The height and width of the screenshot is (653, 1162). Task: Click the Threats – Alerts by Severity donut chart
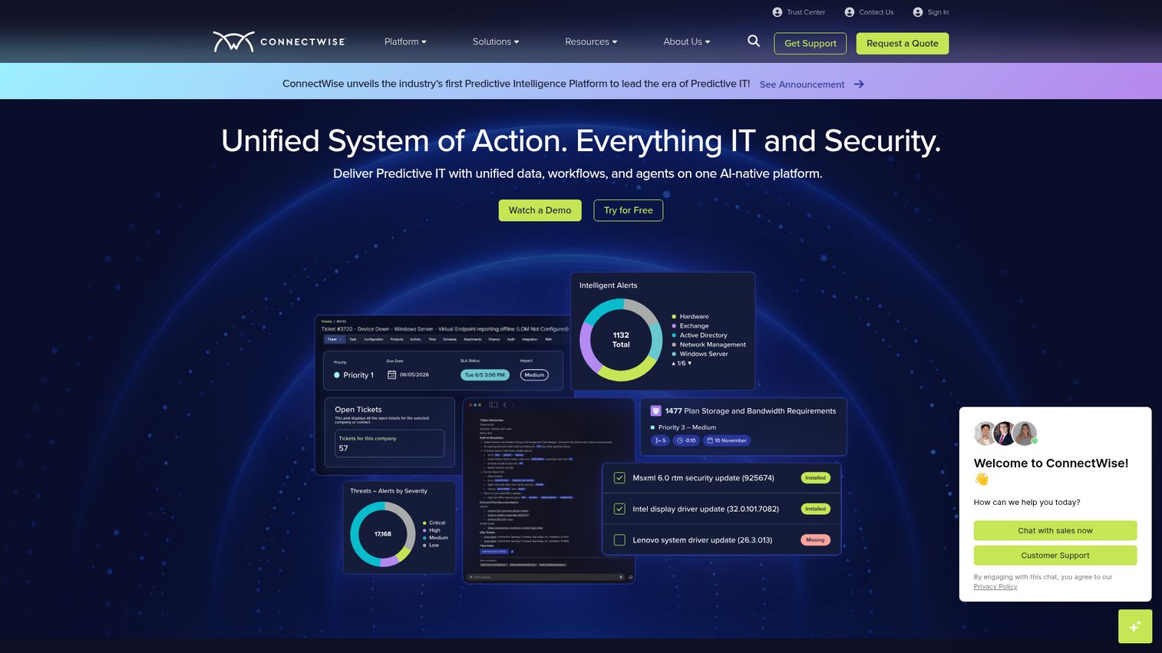(x=383, y=534)
